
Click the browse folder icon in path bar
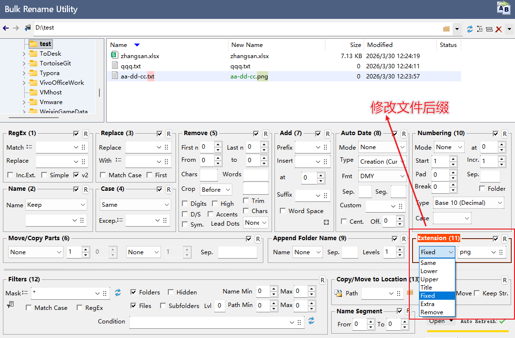(446, 29)
